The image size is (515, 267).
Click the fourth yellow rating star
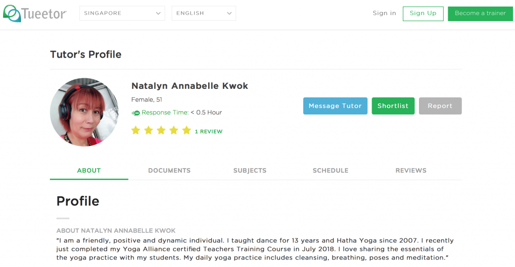(x=174, y=130)
